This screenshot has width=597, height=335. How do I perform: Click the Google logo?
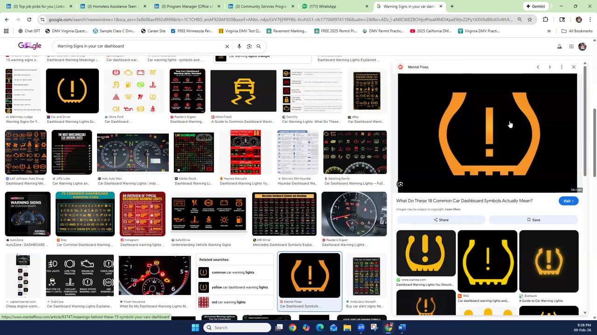coord(30,46)
